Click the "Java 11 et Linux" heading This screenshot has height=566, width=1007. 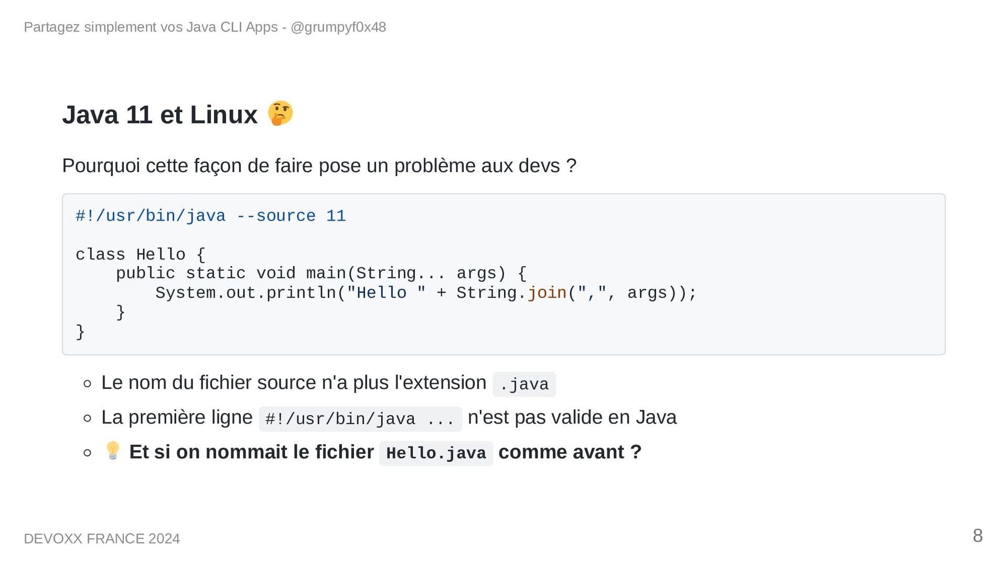point(160,115)
